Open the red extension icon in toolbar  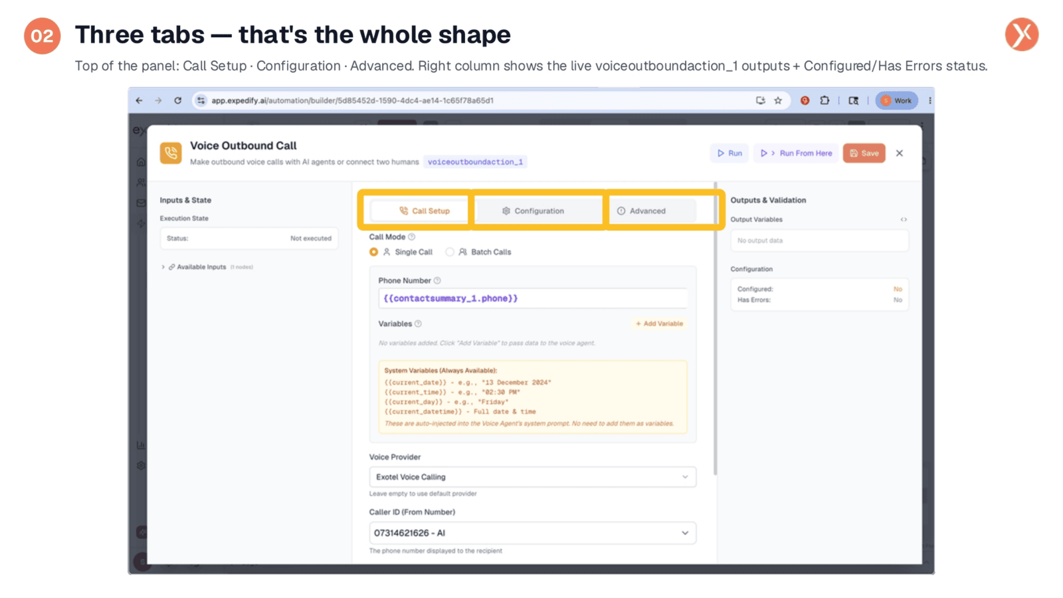[805, 100]
